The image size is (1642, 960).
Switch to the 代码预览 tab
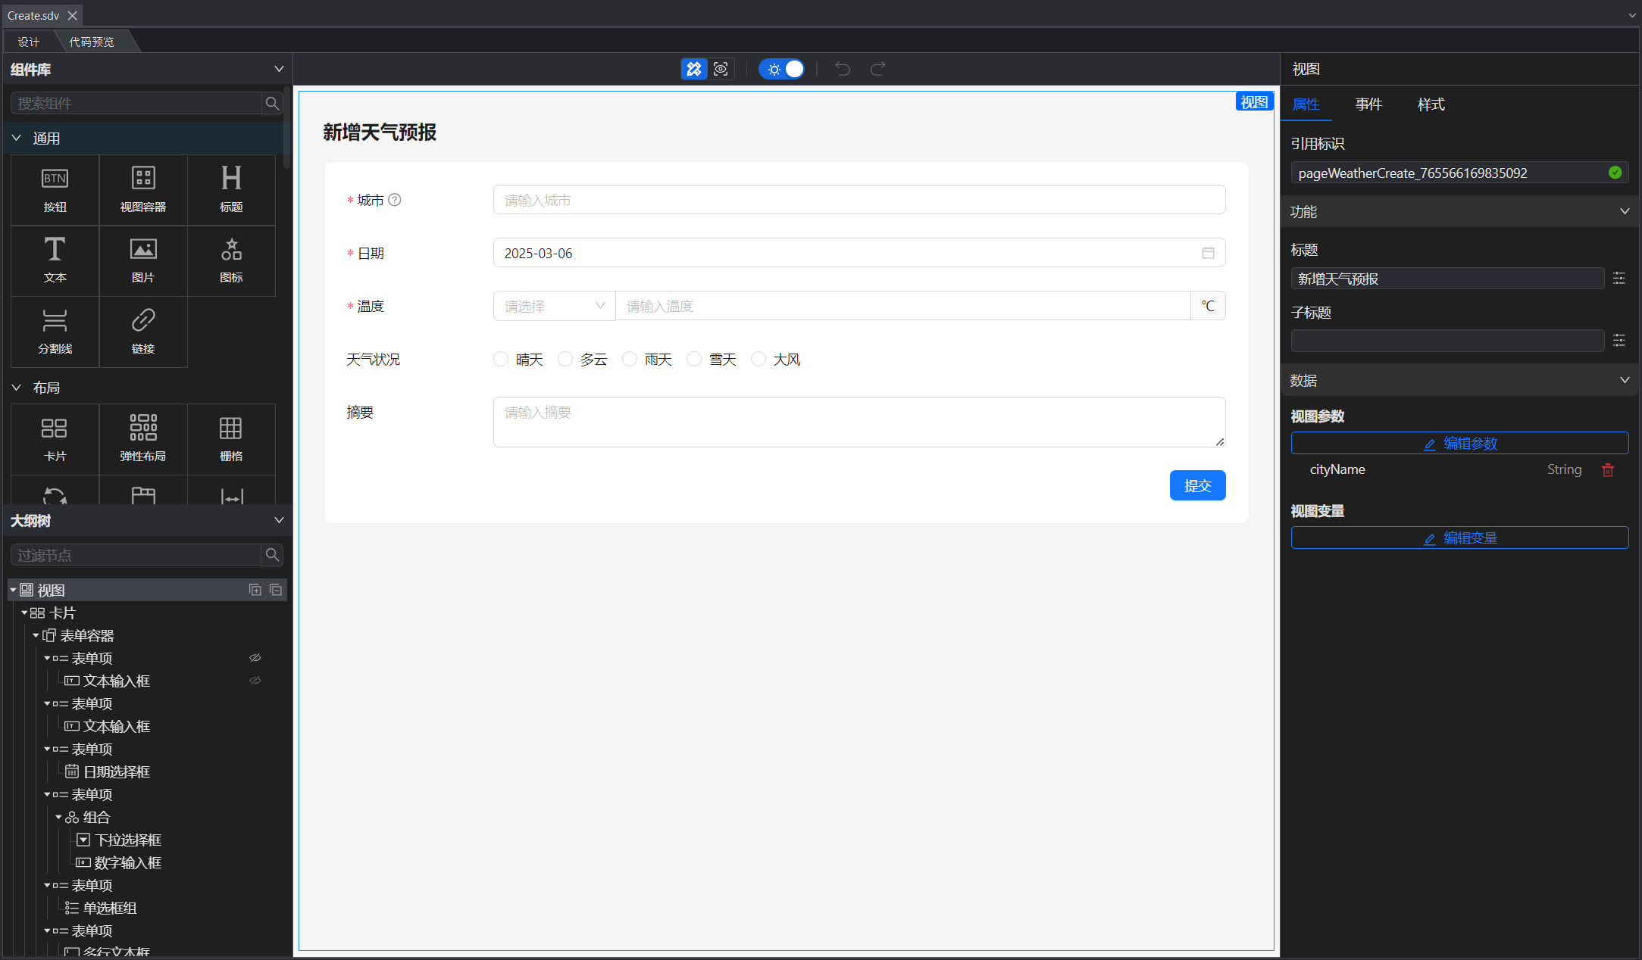click(x=91, y=42)
